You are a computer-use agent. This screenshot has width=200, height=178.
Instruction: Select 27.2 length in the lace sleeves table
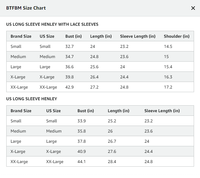94,87
